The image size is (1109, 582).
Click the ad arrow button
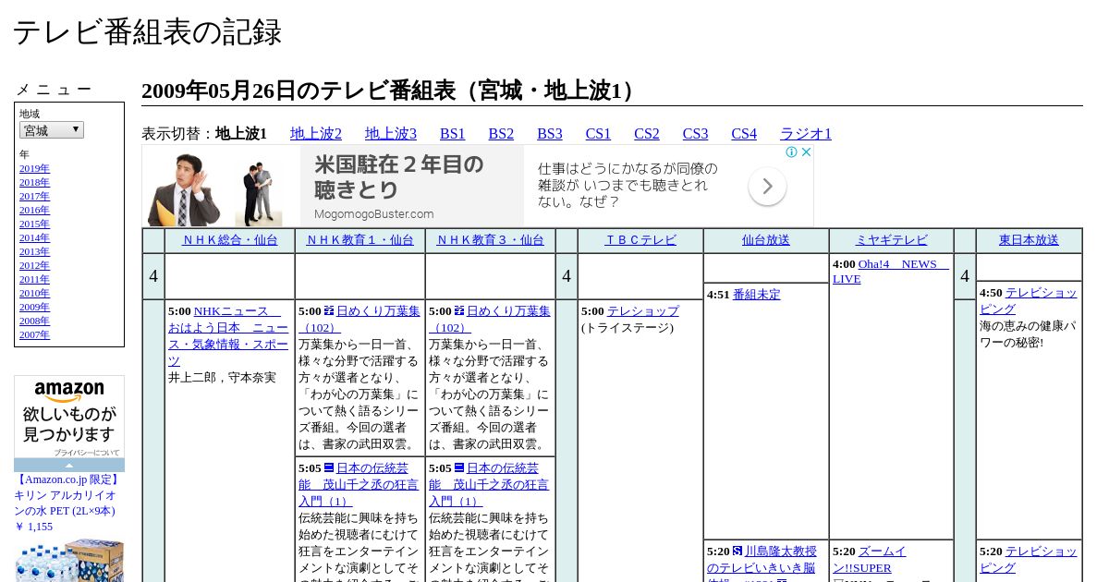click(767, 187)
